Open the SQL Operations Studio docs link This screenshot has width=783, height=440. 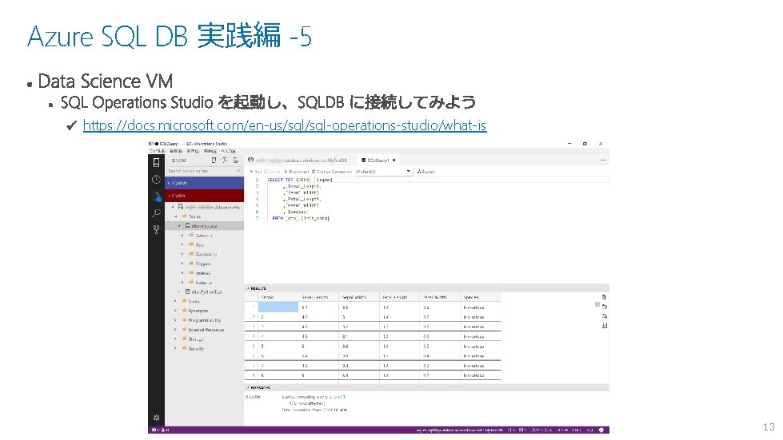pyautogui.click(x=285, y=125)
